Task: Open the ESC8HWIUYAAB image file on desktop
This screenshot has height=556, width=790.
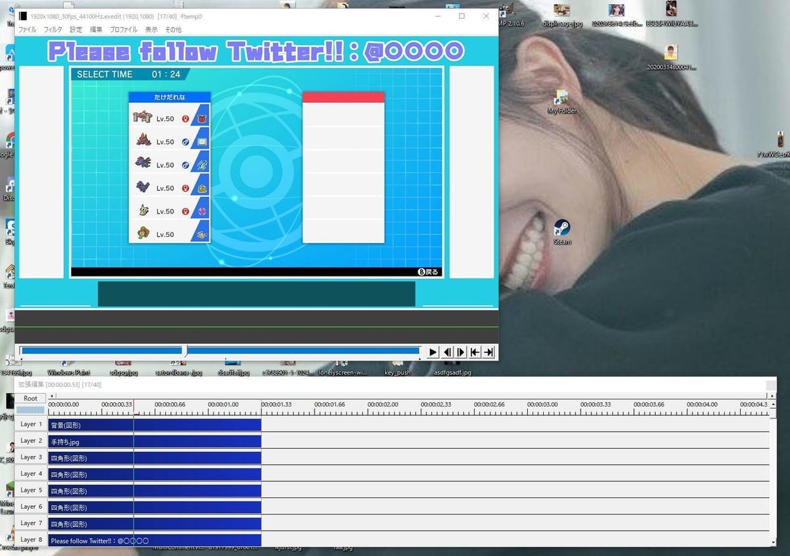Action: [x=671, y=14]
